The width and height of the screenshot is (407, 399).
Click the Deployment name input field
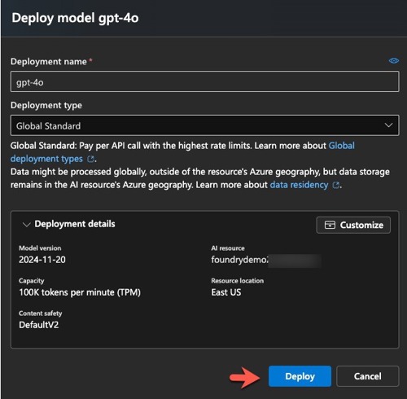click(x=205, y=81)
